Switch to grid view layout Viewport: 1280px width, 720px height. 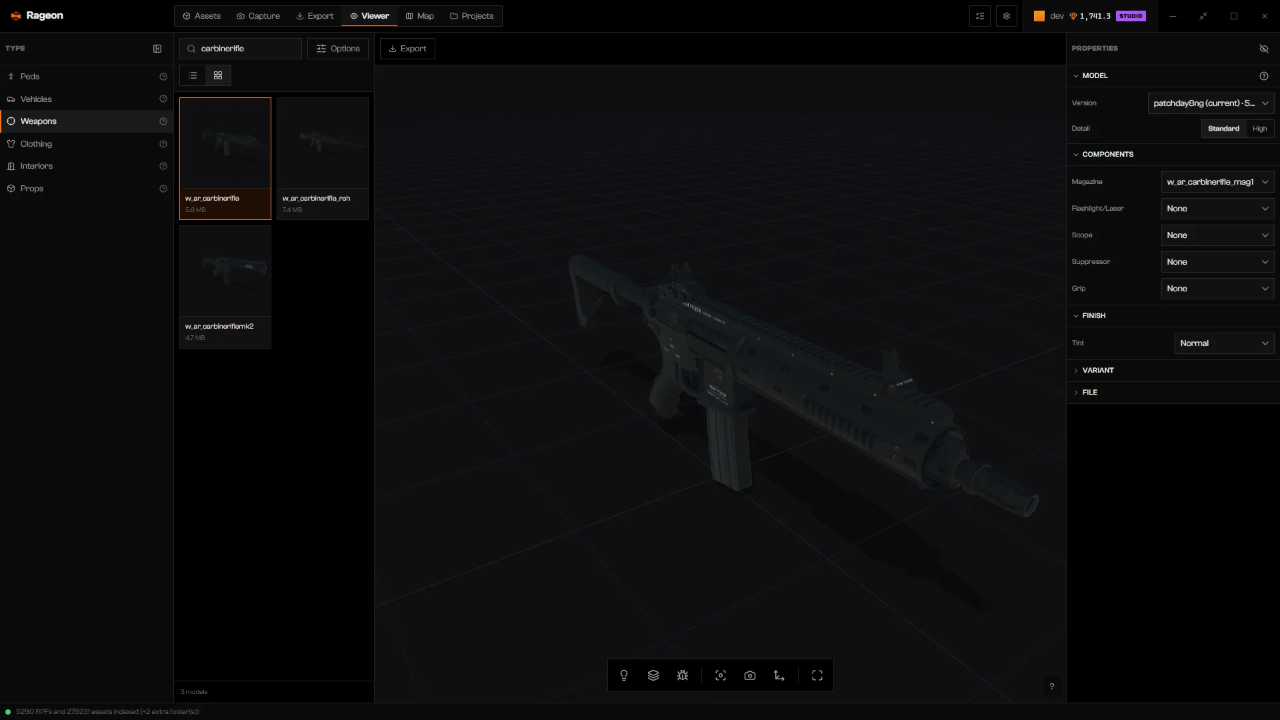[x=218, y=75]
